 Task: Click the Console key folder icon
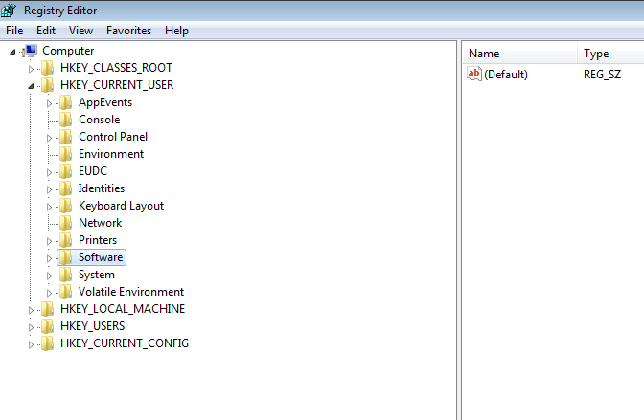[x=66, y=120]
